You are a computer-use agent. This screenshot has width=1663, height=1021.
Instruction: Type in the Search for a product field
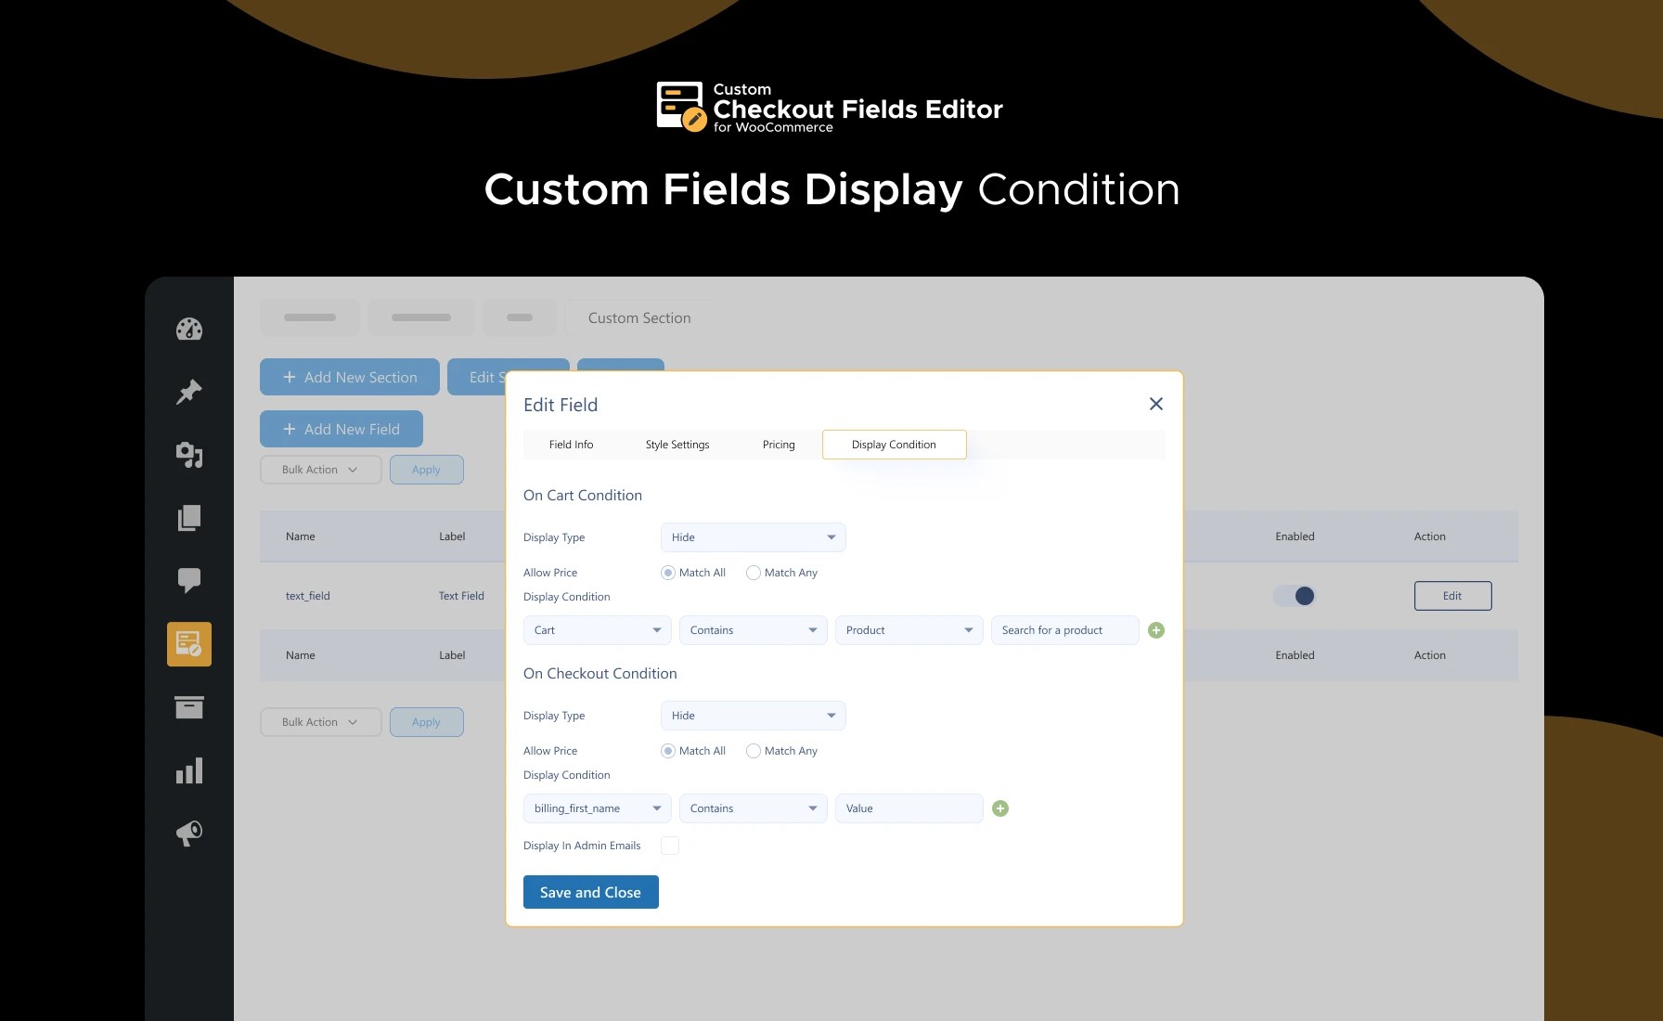click(1064, 630)
